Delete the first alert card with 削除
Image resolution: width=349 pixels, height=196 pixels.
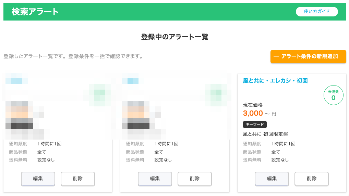(78, 179)
